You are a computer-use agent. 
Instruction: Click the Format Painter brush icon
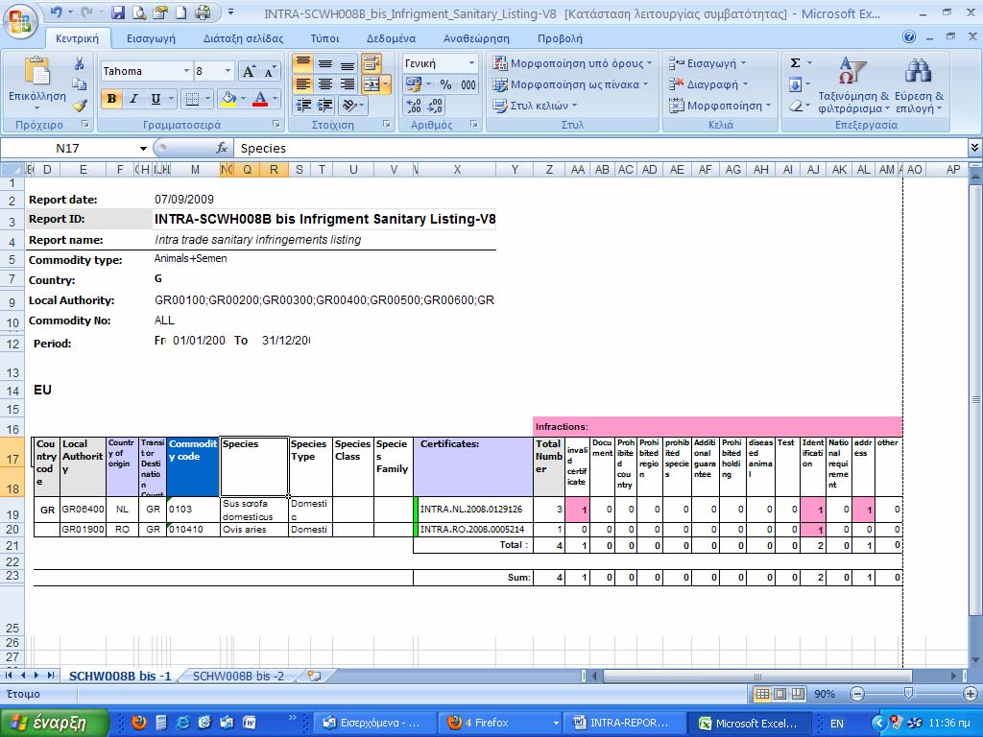[x=79, y=105]
